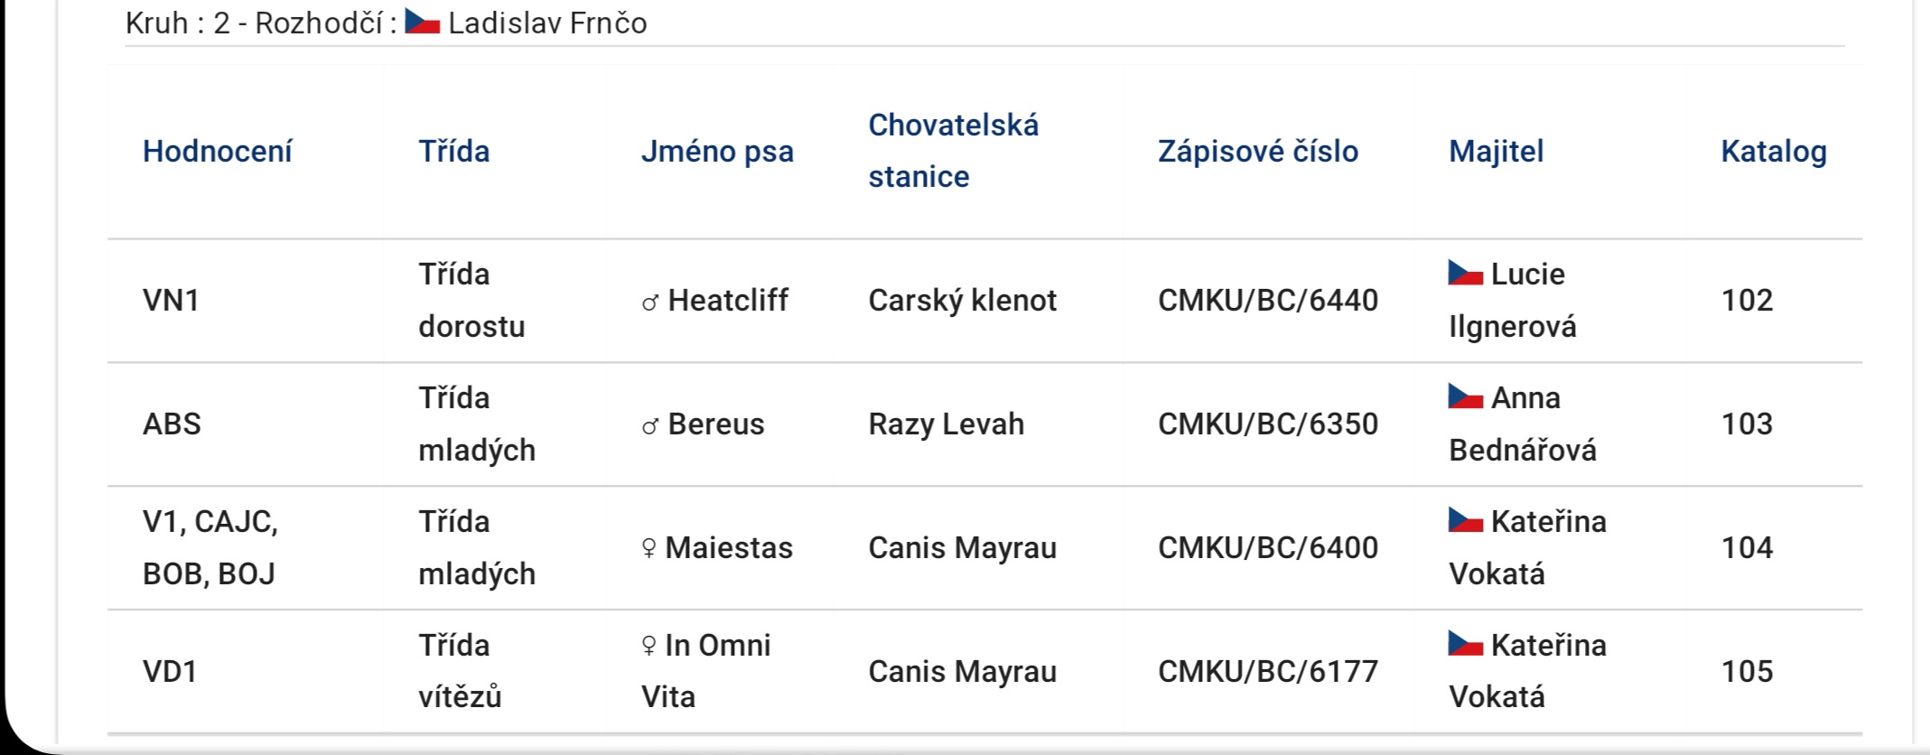Sort by the Majitel column header
1930x755 pixels.
(1496, 151)
